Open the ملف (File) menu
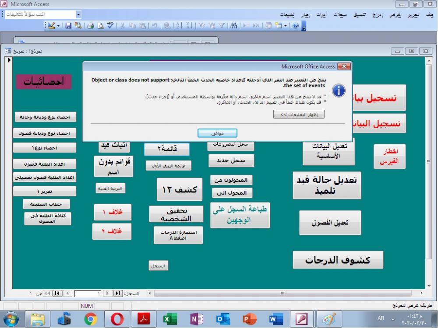 (429, 14)
